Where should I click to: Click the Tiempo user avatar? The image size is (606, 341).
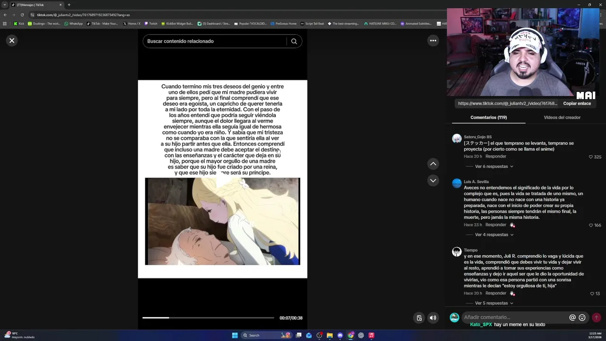457,252
